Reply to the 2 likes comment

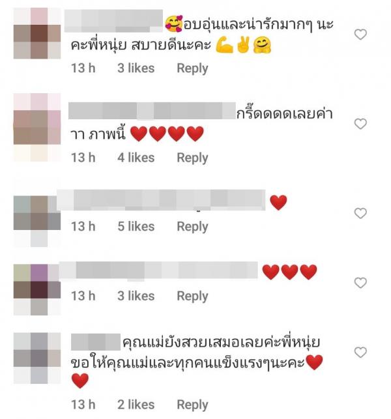(192, 405)
